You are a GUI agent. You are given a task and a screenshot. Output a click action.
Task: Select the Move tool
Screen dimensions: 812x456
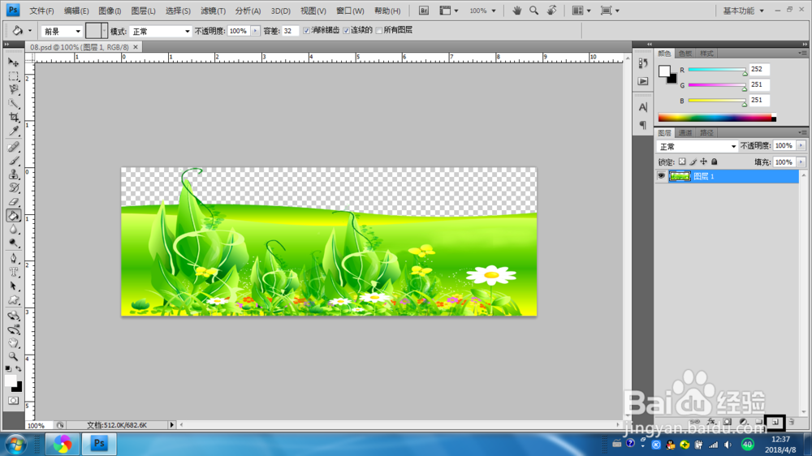coord(14,62)
